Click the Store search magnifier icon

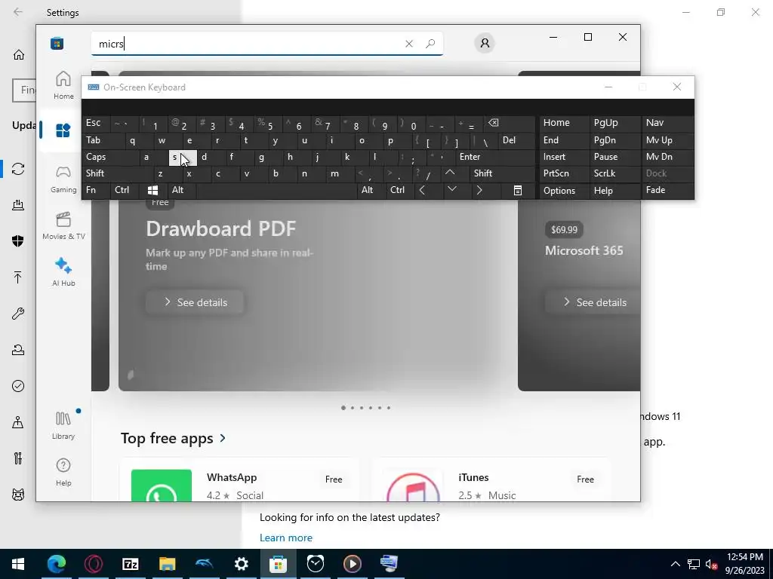coord(430,43)
